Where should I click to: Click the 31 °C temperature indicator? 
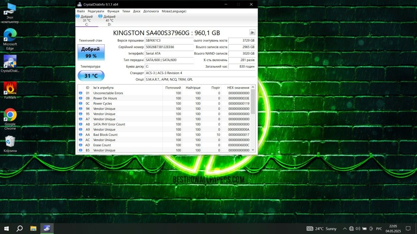point(91,76)
